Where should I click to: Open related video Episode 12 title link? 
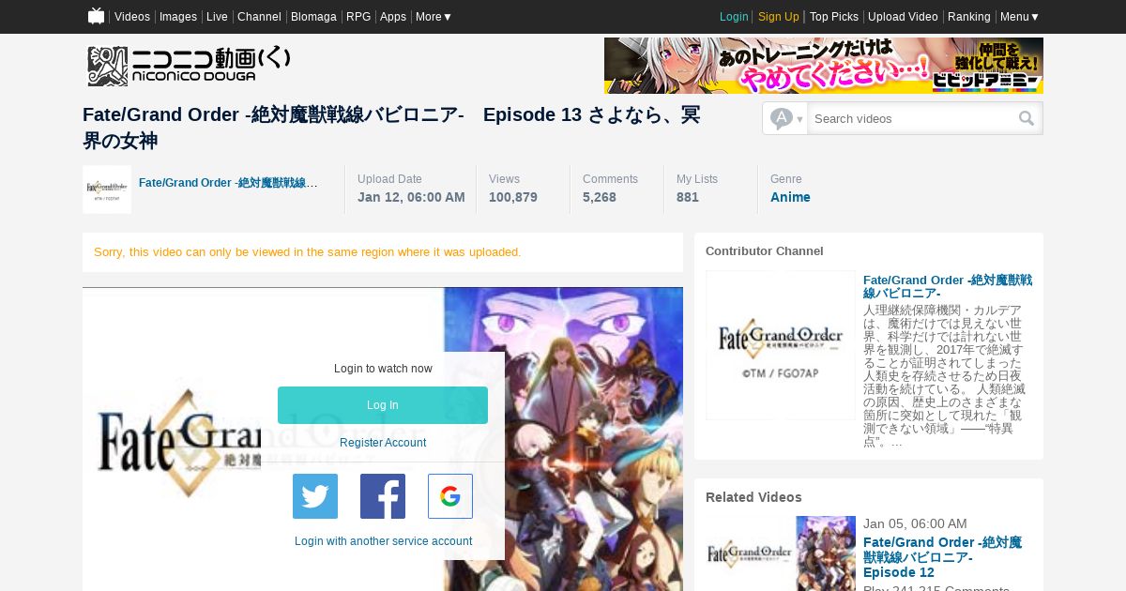pyautogui.click(x=942, y=557)
